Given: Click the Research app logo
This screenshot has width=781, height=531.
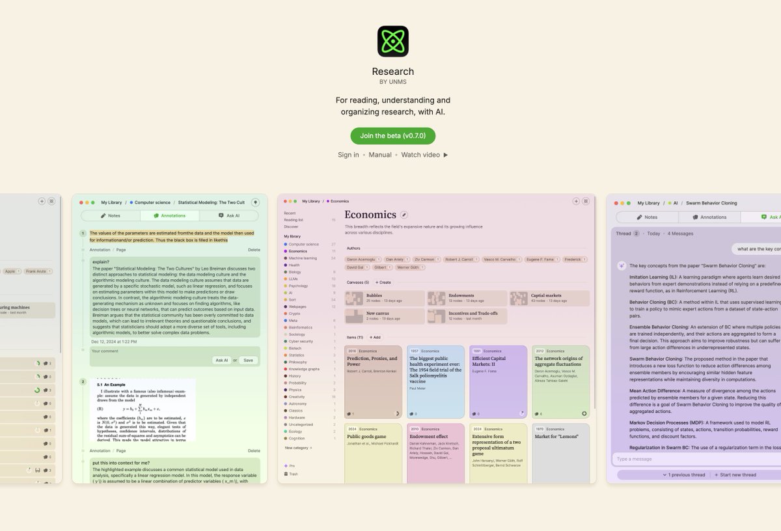Looking at the screenshot, I should click(392, 40).
